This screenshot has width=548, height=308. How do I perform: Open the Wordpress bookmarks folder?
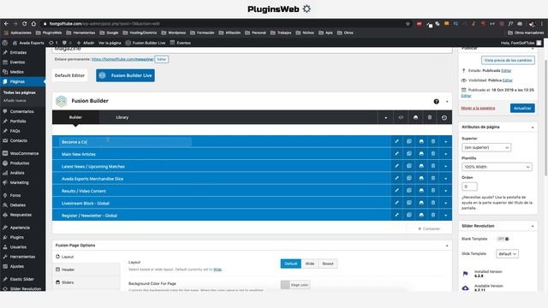[173, 33]
